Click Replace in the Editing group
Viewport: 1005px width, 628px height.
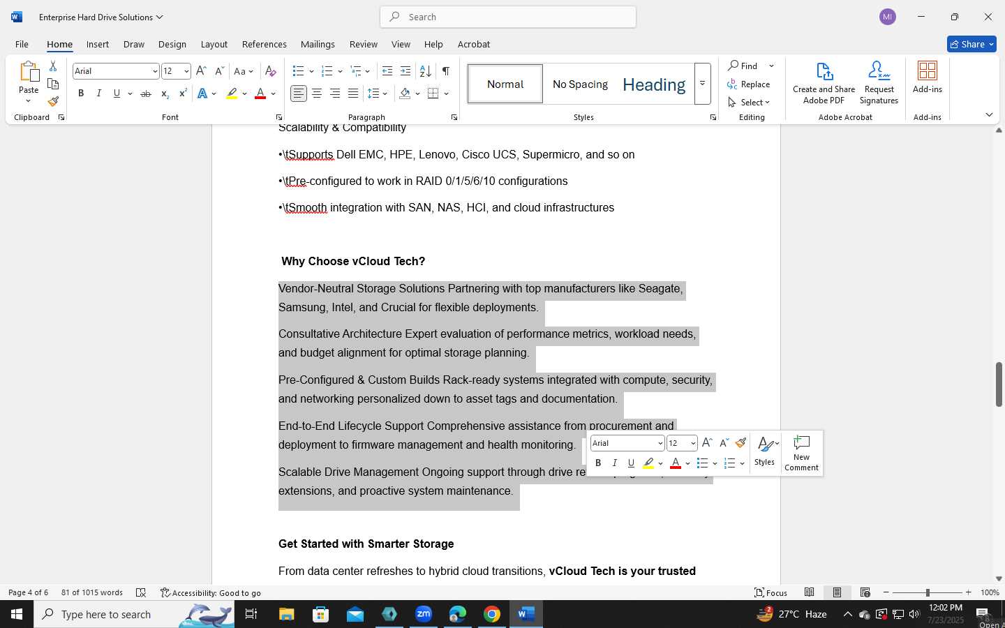[x=749, y=84]
